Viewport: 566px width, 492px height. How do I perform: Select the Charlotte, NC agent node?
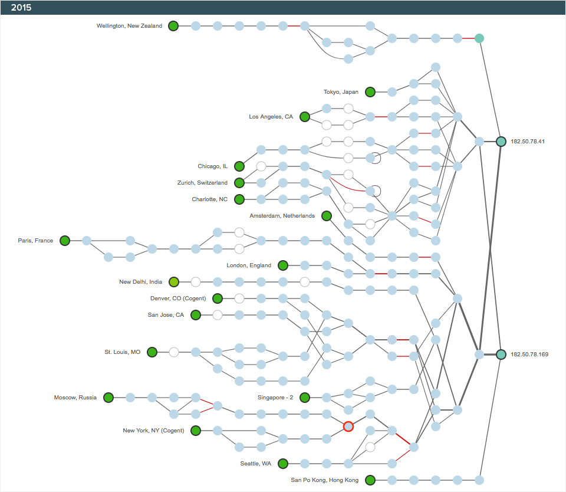[239, 199]
